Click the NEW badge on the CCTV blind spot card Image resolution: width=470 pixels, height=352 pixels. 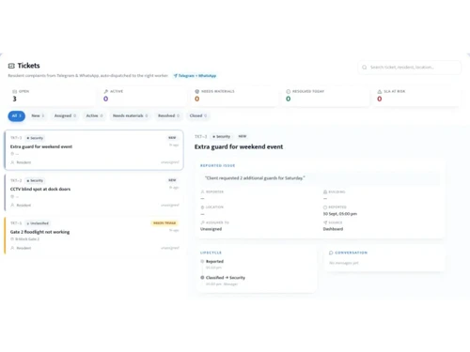pos(172,180)
